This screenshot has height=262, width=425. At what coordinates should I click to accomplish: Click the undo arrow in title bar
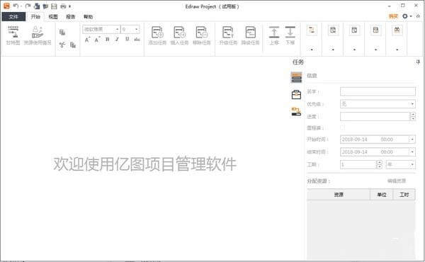16,6
